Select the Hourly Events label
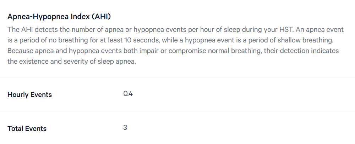This screenshot has height=144, width=355. pos(30,94)
